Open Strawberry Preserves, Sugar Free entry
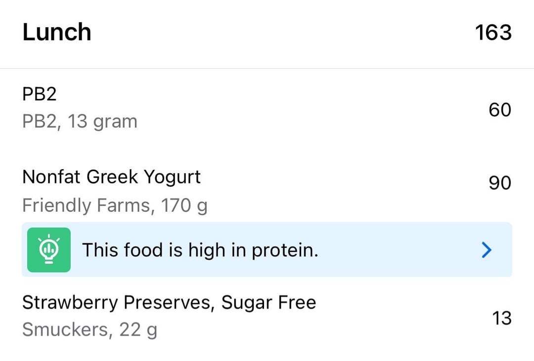 [x=267, y=316]
